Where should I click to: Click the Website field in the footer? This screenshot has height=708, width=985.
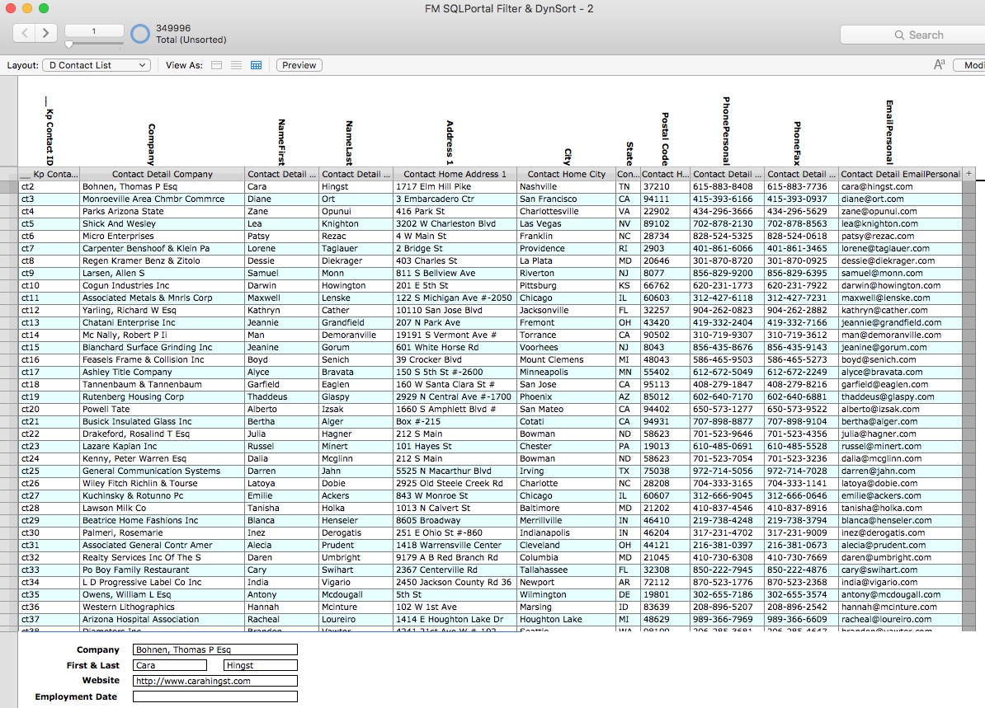point(214,681)
